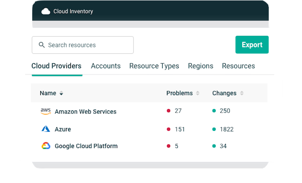Click the Google Cloud Platform logo icon
The width and height of the screenshot is (302, 183).
click(x=46, y=146)
